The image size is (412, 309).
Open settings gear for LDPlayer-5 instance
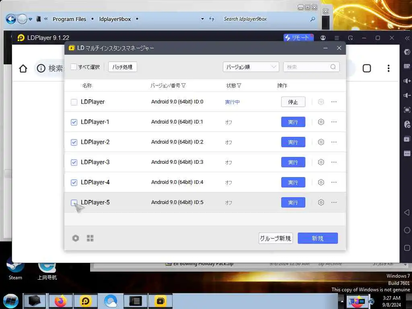[x=321, y=202]
